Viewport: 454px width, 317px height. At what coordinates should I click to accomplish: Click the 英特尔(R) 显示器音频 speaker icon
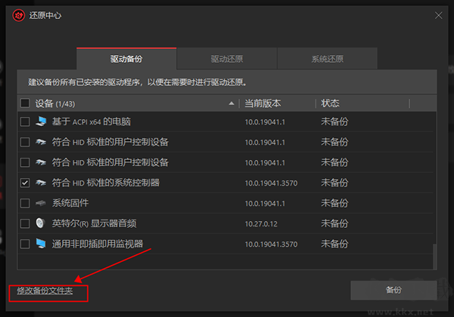41,223
